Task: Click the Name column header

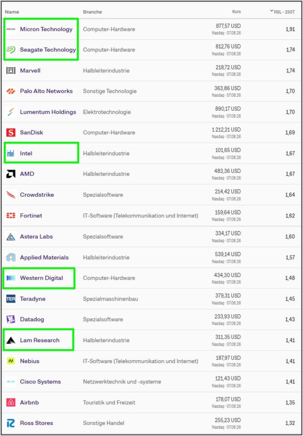Action: (12, 12)
